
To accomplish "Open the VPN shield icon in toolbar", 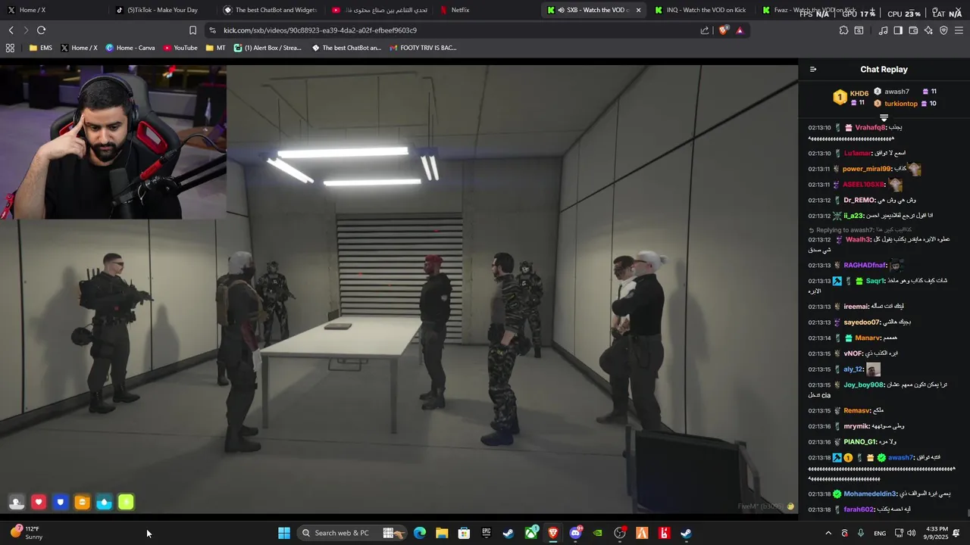I will coord(943,30).
